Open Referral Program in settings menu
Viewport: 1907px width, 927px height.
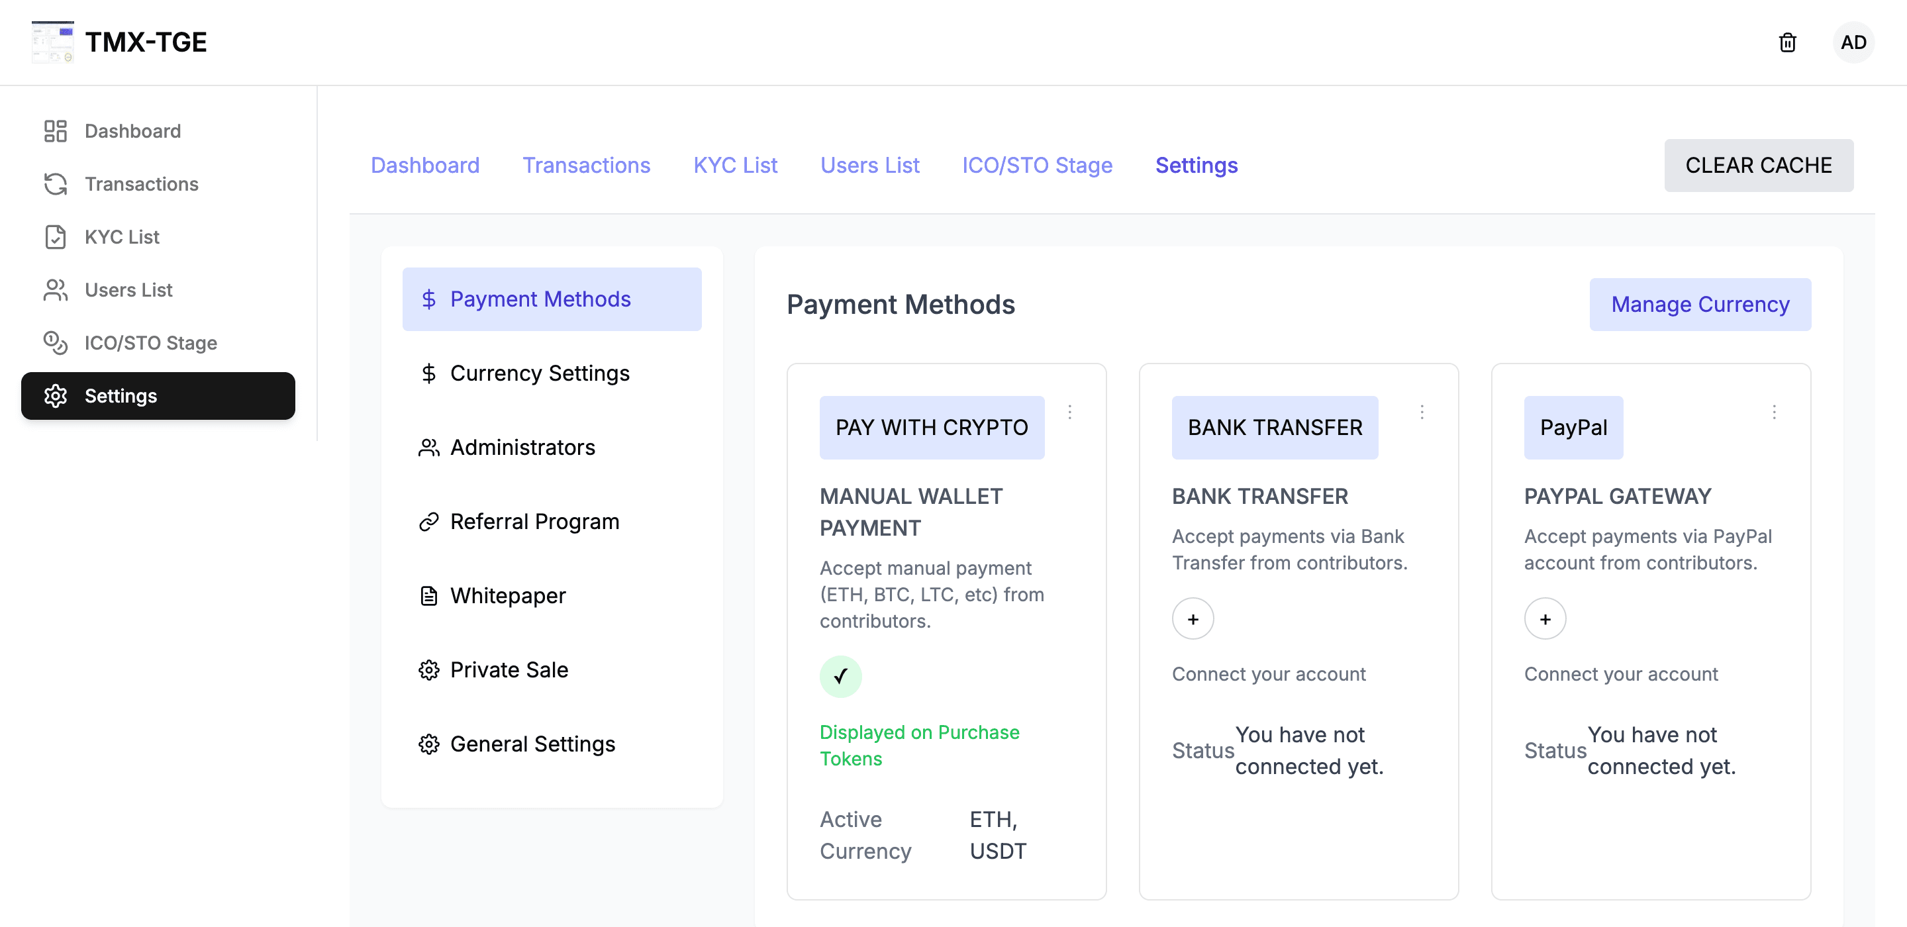point(552,521)
